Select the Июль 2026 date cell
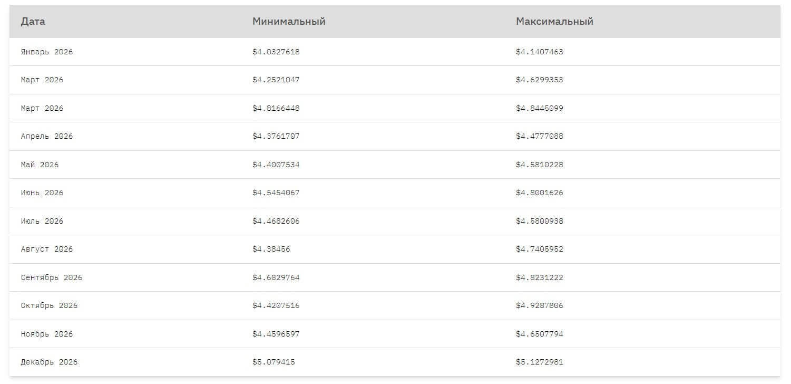 click(42, 221)
